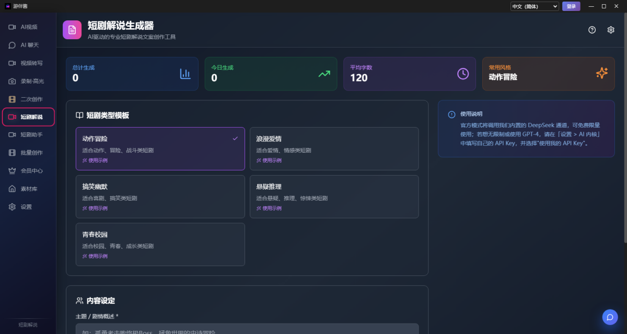This screenshot has width=627, height=334.
Task: Select the 浪漫爱情 template card
Action: coord(334,148)
